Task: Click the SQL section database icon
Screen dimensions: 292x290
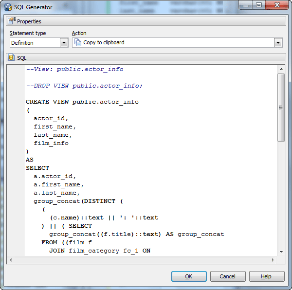Action: tap(12, 58)
